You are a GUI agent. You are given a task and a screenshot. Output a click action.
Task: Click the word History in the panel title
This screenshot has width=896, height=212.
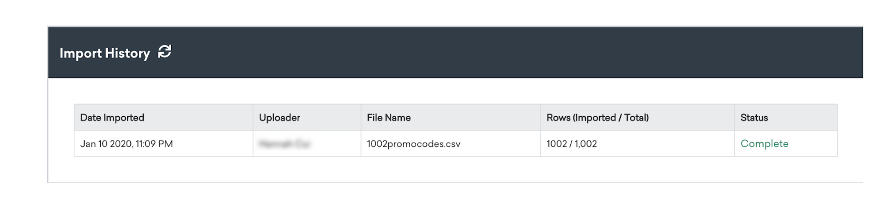tap(127, 53)
